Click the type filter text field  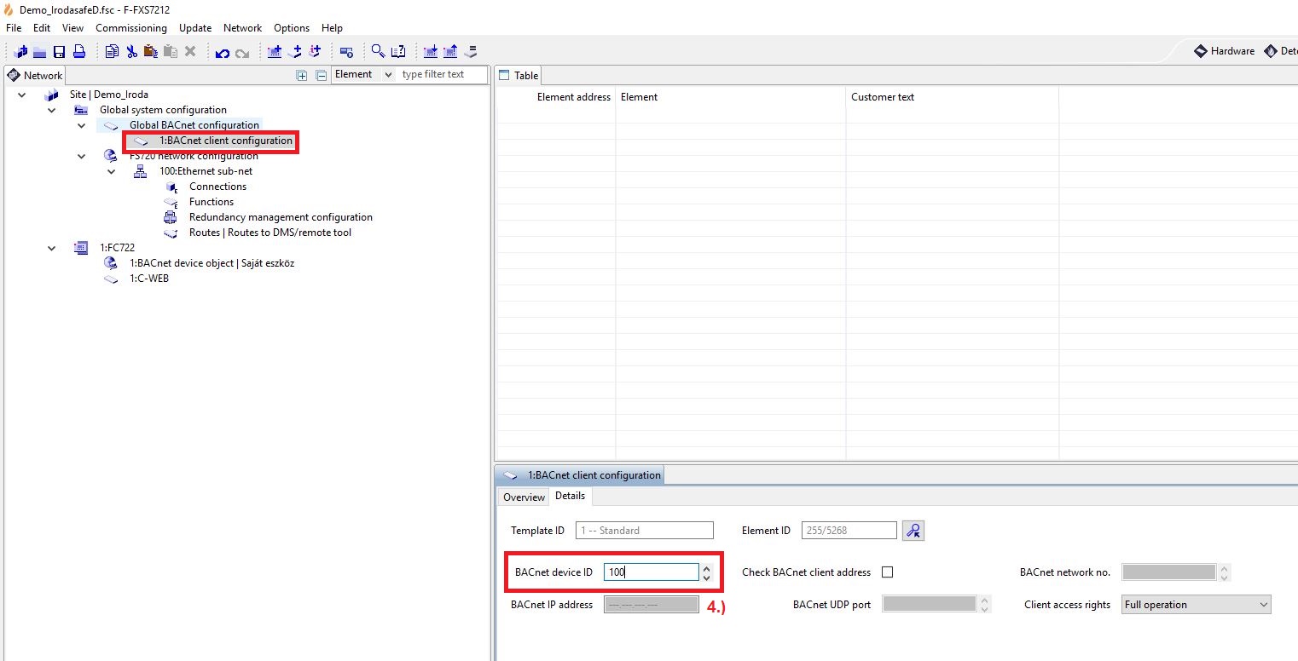point(442,75)
